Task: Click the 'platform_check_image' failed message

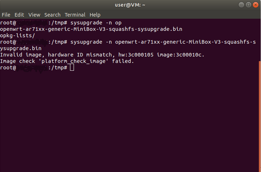Action: [67, 61]
